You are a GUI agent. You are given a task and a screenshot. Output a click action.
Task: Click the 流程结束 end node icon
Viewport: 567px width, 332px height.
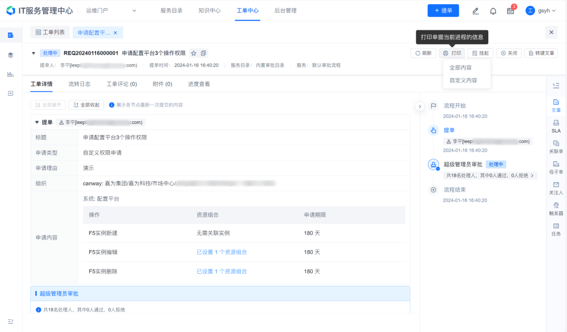pyautogui.click(x=433, y=190)
